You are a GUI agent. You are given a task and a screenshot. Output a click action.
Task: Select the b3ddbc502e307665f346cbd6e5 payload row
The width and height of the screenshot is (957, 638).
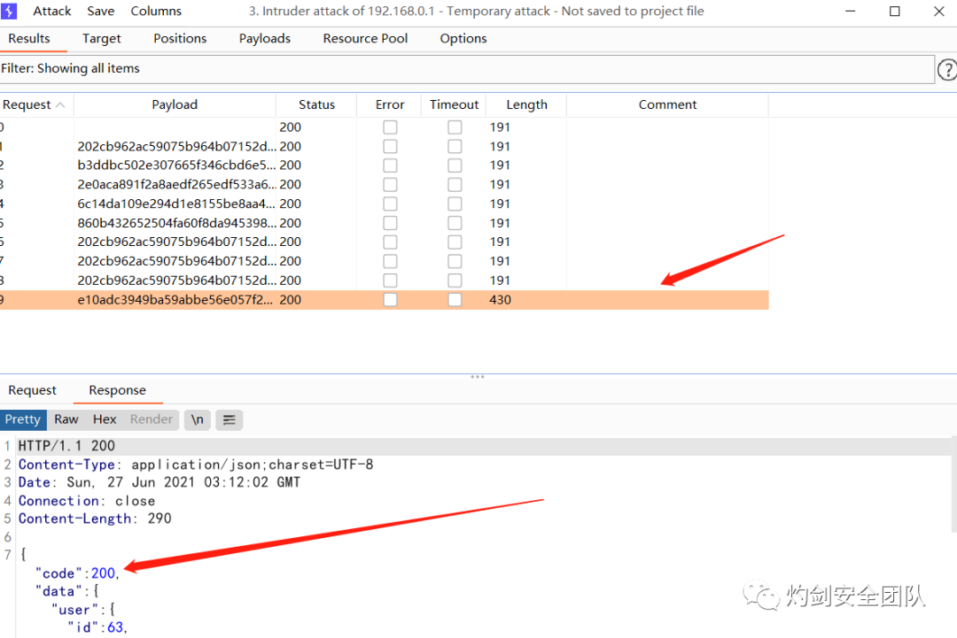[x=384, y=165]
